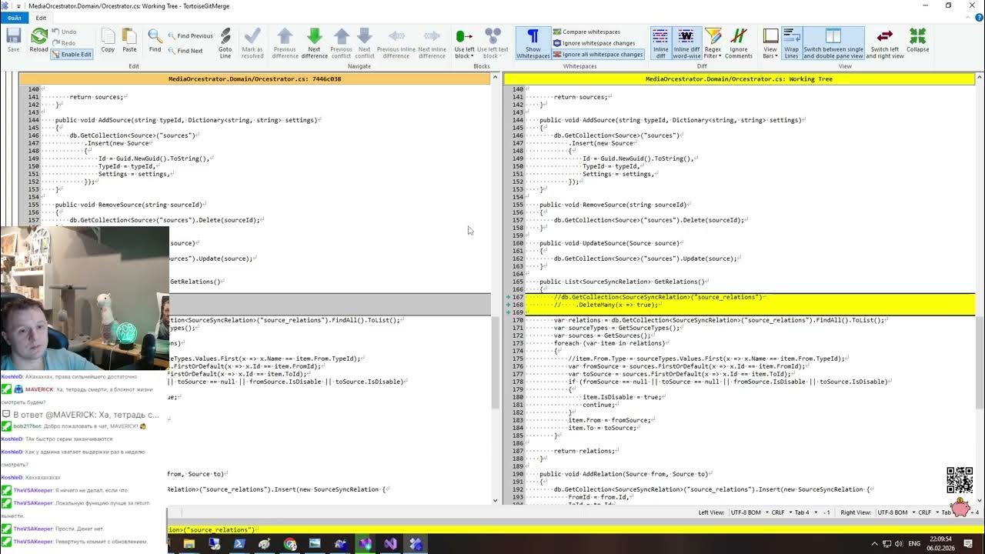
Task: Select Compare whitespaces option
Action: [586, 32]
